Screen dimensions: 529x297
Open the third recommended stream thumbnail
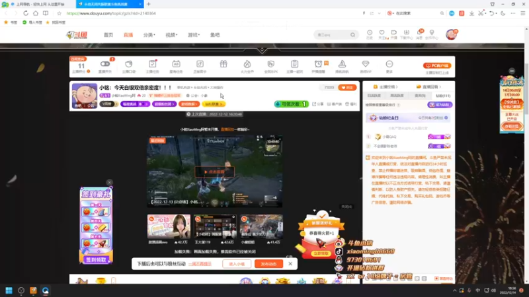[261, 226]
